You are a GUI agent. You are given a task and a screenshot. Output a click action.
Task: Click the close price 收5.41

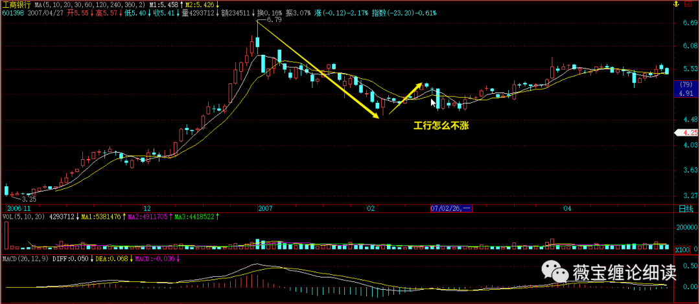[x=163, y=14]
